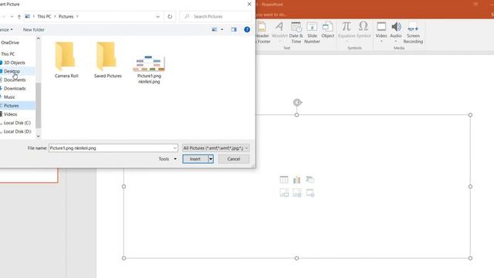
Task: Select 3D Objects in the navigation pane
Action: 14,63
